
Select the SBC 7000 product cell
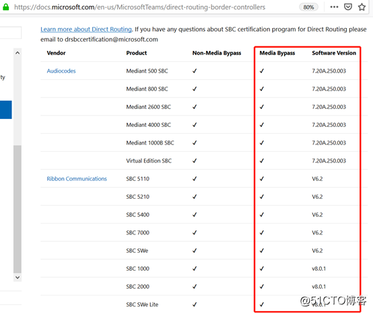pos(138,232)
